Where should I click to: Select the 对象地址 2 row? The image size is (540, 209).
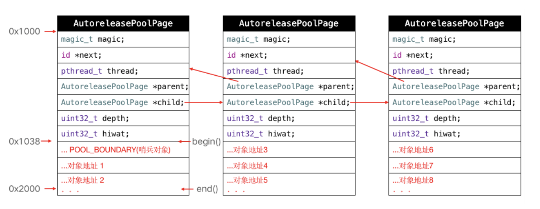pos(123,181)
